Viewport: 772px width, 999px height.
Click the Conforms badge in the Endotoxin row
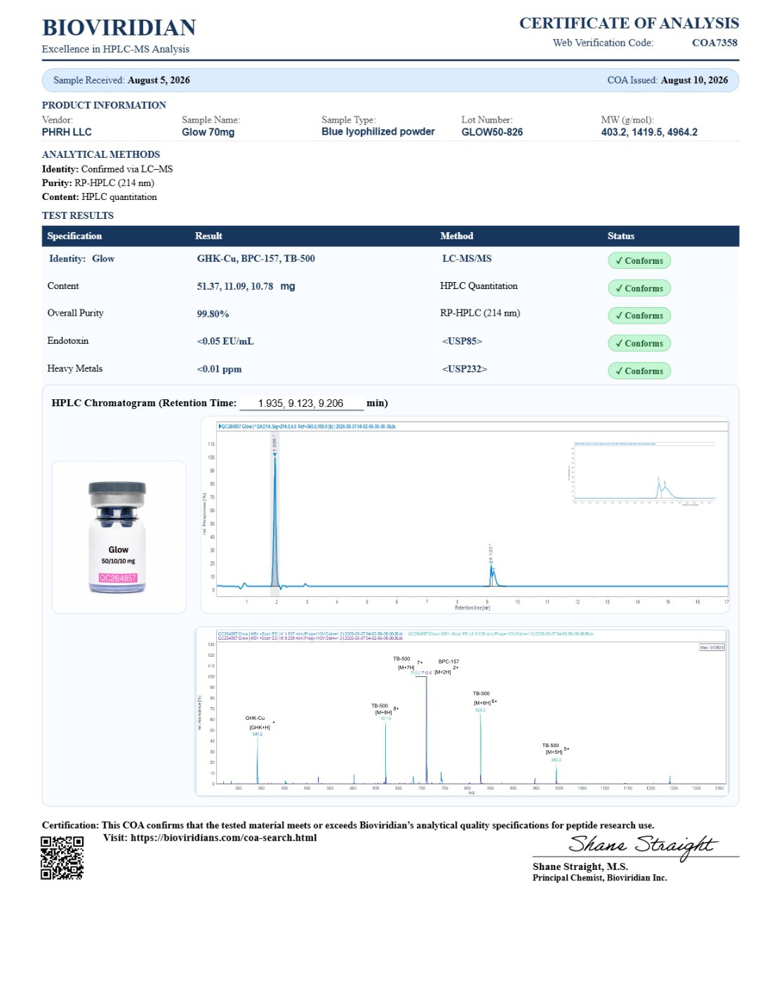[x=639, y=343]
